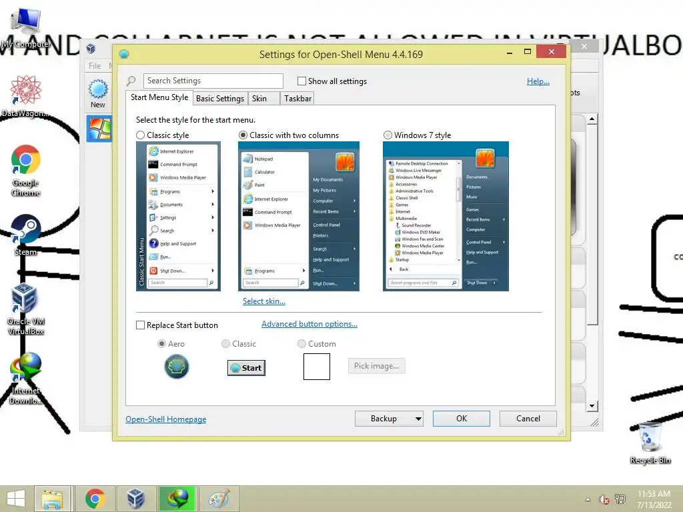Image resolution: width=683 pixels, height=512 pixels.
Task: Open File Explorer from the taskbar
Action: point(52,499)
